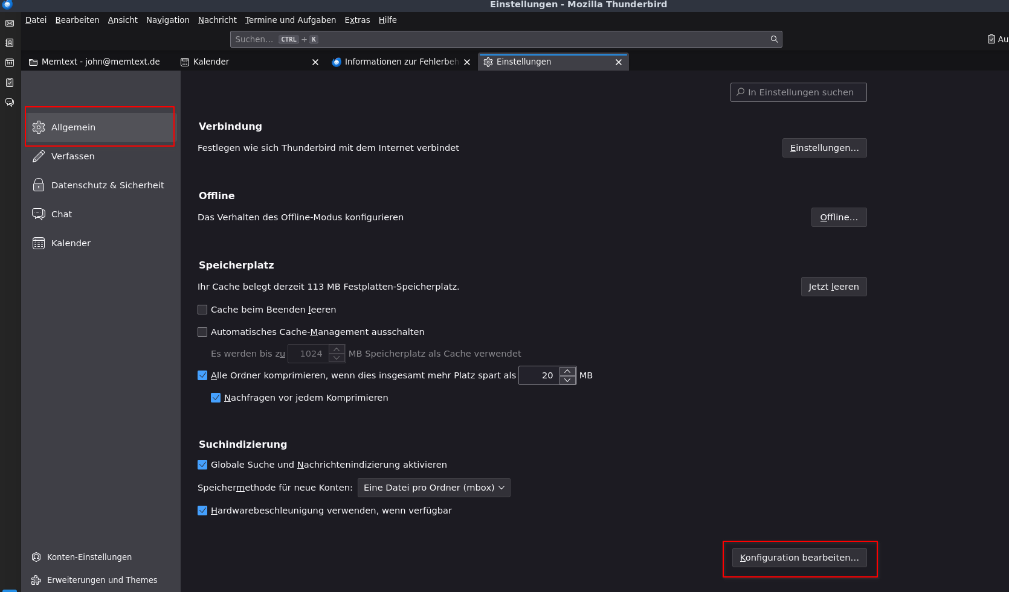Toggle Cache beim Beenden leeren checkbox
Image resolution: width=1009 pixels, height=592 pixels.
(x=202, y=310)
